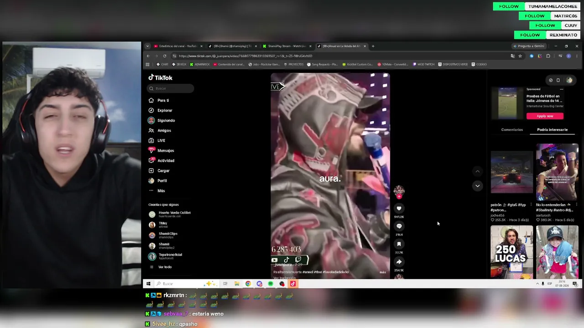Open the CHAT bookmark

tap(162, 64)
